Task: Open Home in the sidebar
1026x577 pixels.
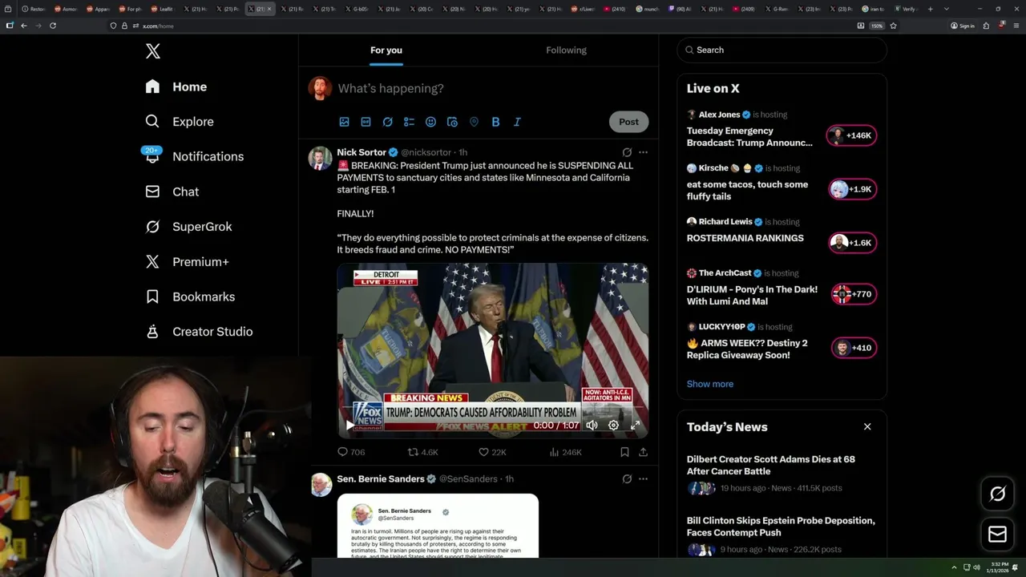Action: (176, 87)
